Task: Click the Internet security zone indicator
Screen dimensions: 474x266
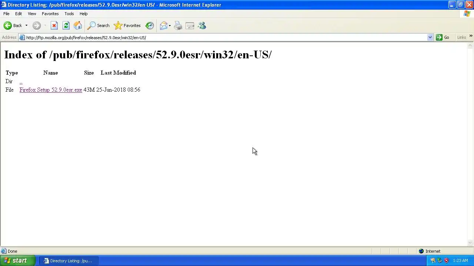Action: (430, 251)
